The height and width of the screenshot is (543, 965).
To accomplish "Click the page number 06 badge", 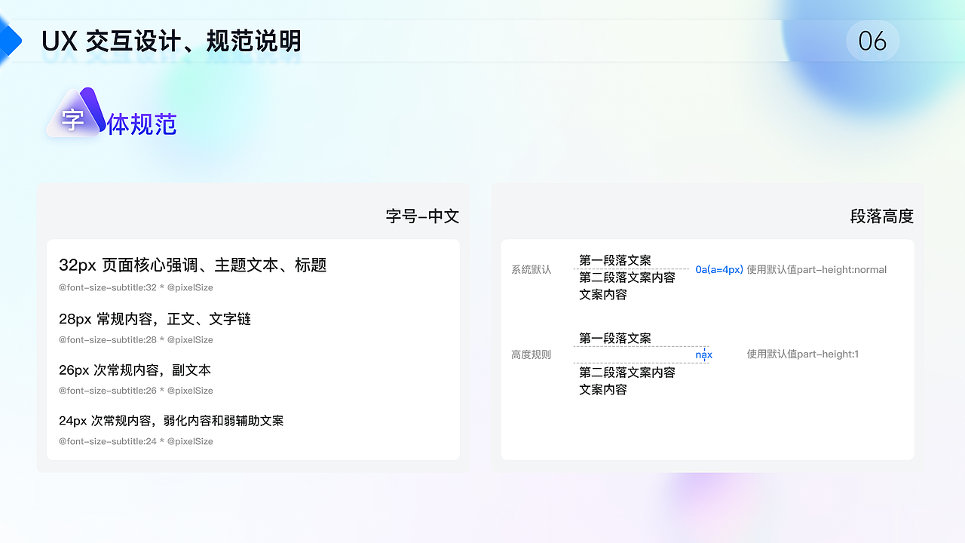I will coord(872,41).
